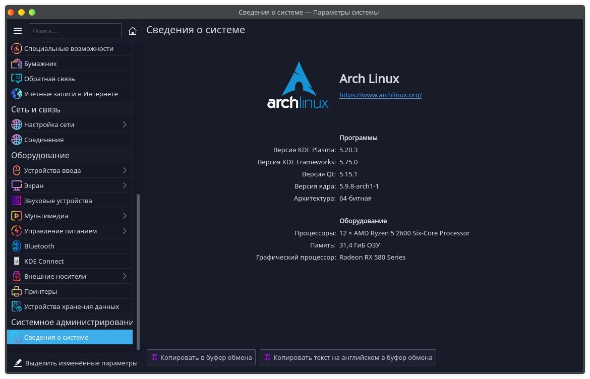This screenshot has height=379, width=590.
Task: Click the Qt version value 5.15.1
Action: [x=348, y=174]
